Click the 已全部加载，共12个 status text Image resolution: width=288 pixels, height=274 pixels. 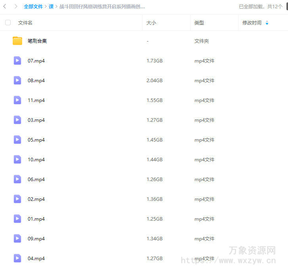point(260,7)
